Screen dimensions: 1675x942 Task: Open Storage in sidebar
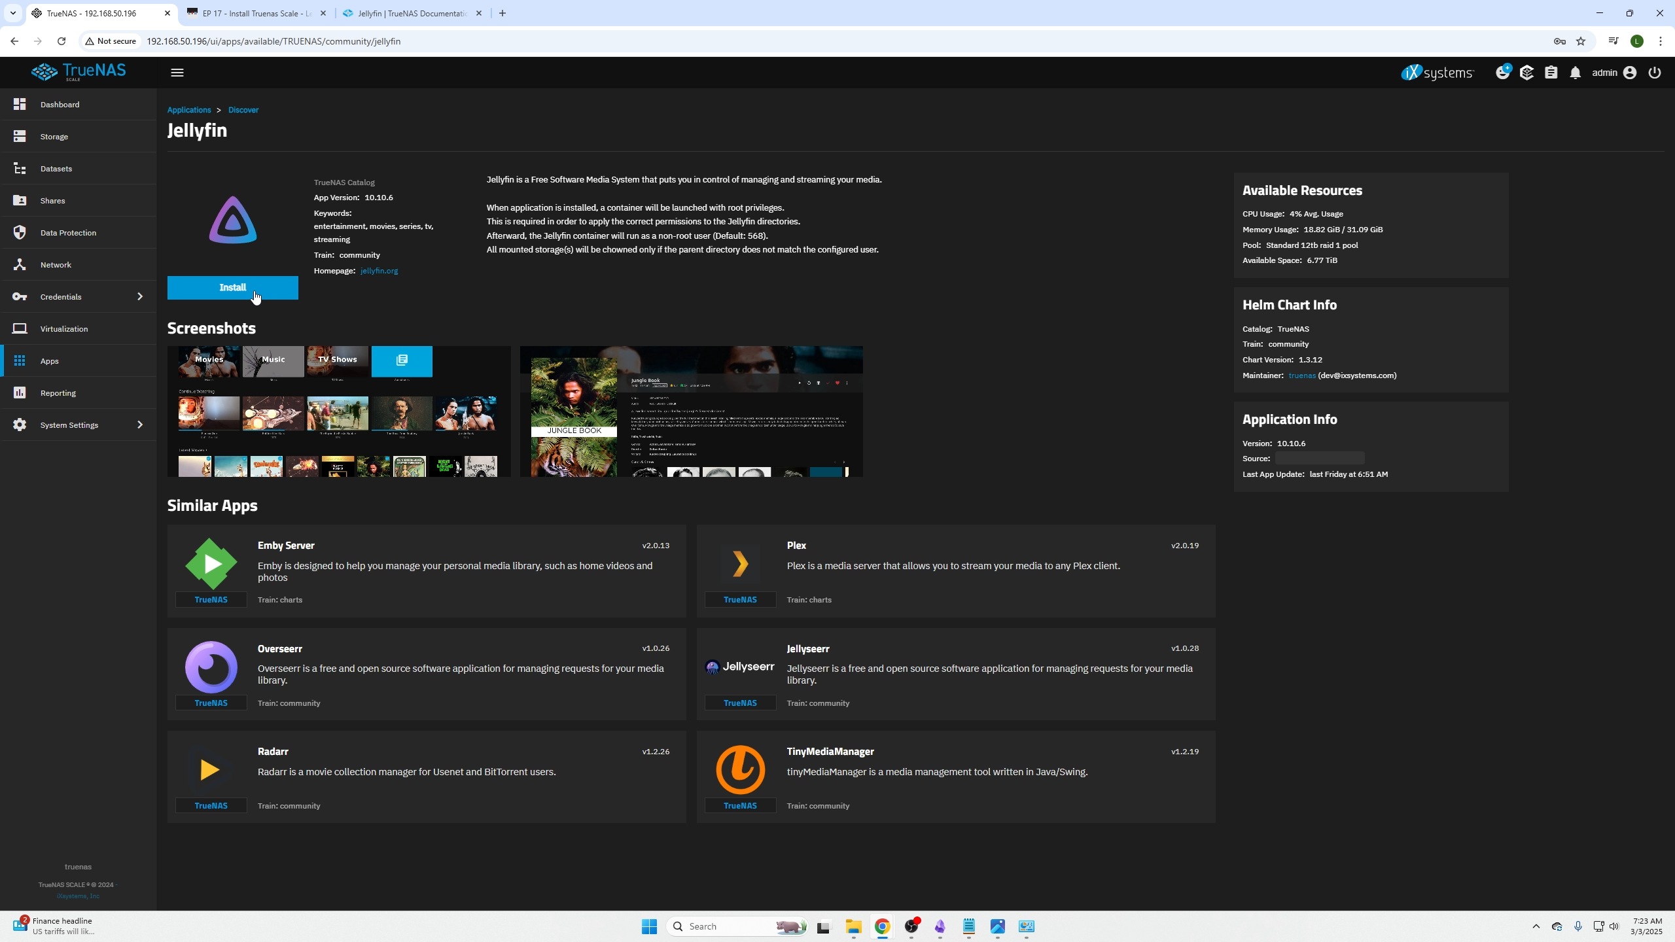[x=79, y=137]
